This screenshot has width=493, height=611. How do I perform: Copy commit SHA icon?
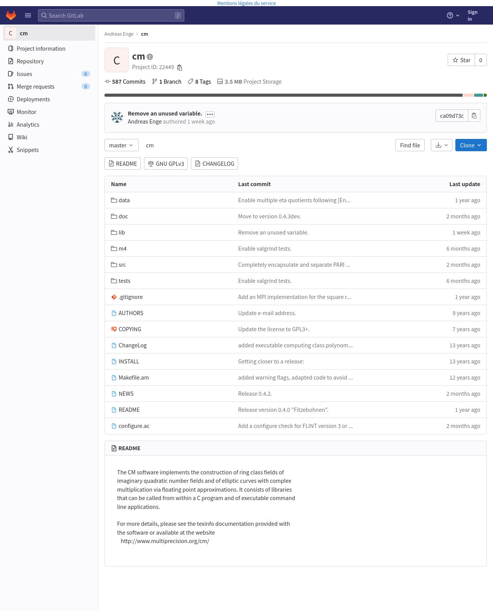pyautogui.click(x=474, y=116)
